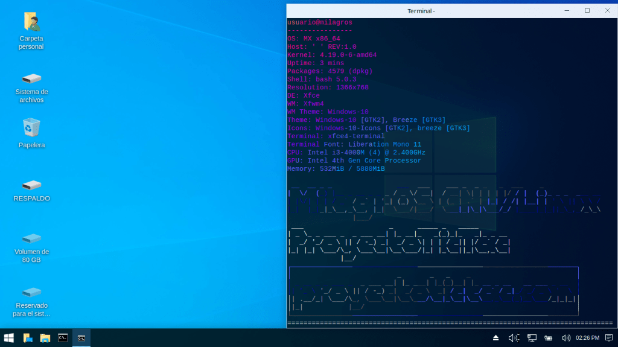The height and width of the screenshot is (347, 618).
Task: Check the battery power tray icon
Action: click(x=549, y=338)
